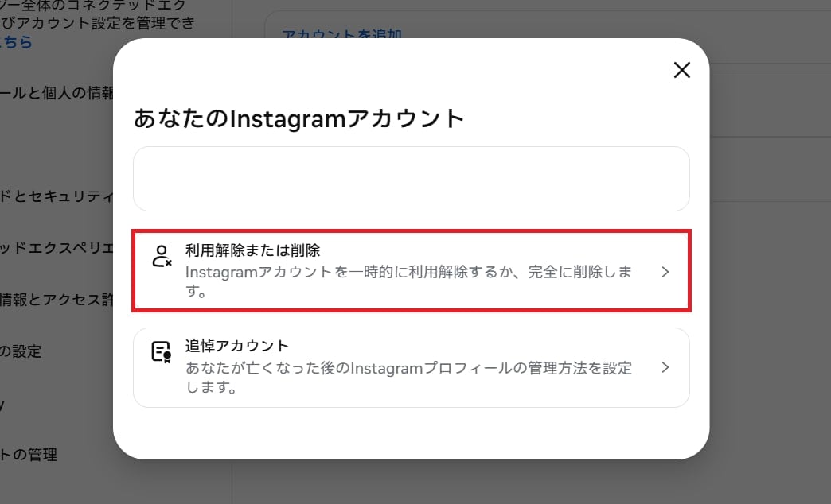Expand the 追悼アカウント row chevron

pyautogui.click(x=665, y=367)
